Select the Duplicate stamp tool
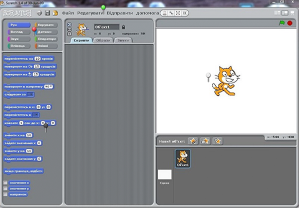The width and height of the screenshot is (299, 208). (165, 13)
